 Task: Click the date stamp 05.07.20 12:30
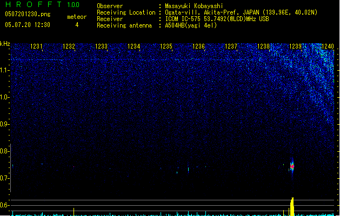tap(28, 25)
